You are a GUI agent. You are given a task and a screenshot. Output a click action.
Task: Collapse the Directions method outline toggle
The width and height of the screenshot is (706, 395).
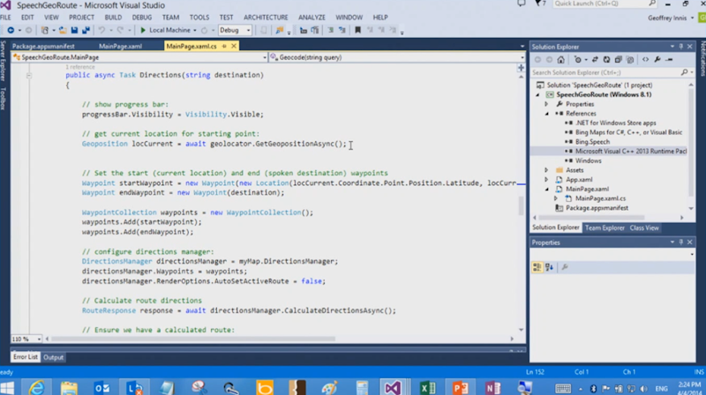pos(29,76)
